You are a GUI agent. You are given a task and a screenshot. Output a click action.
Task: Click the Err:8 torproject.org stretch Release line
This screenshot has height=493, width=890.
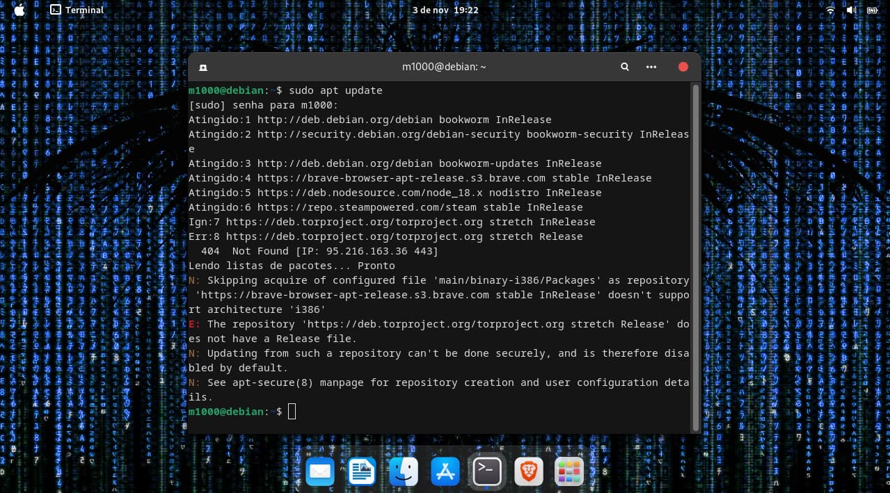point(386,236)
